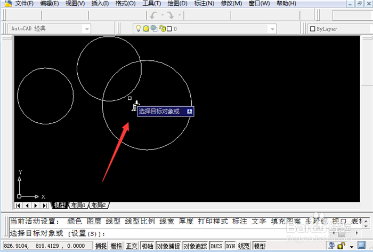
Task: Switch to the 模型 tab
Action: point(60,205)
